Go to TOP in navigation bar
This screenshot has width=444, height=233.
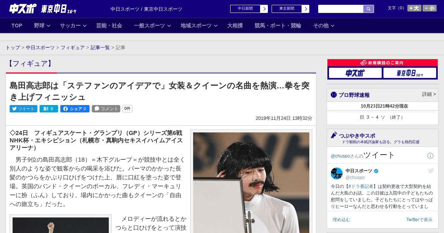pos(17,26)
